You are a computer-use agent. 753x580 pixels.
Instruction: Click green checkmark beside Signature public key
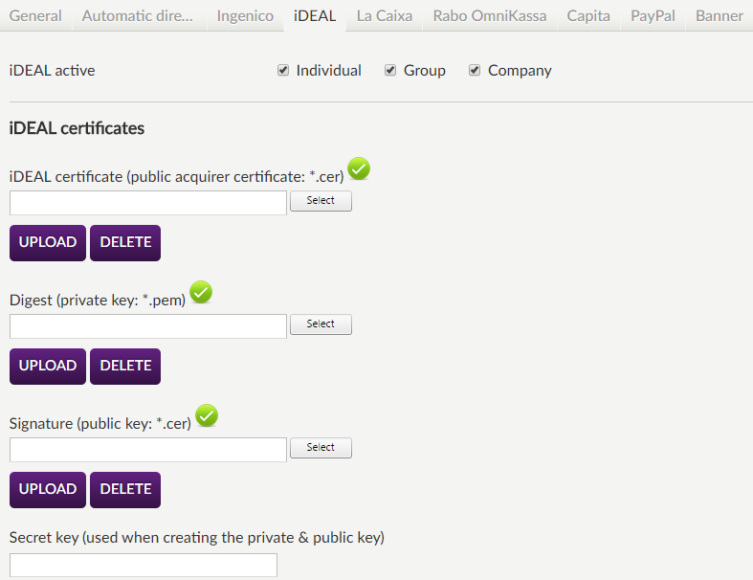click(x=207, y=416)
